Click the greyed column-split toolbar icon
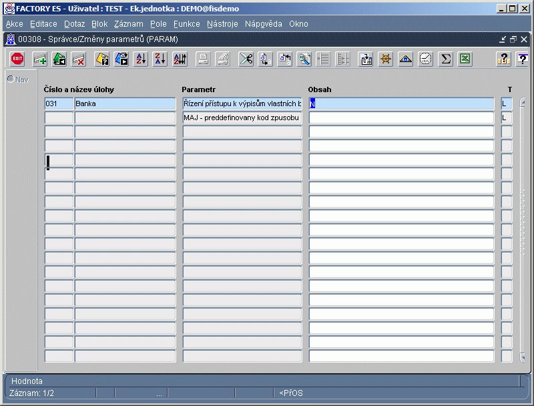 click(x=343, y=59)
